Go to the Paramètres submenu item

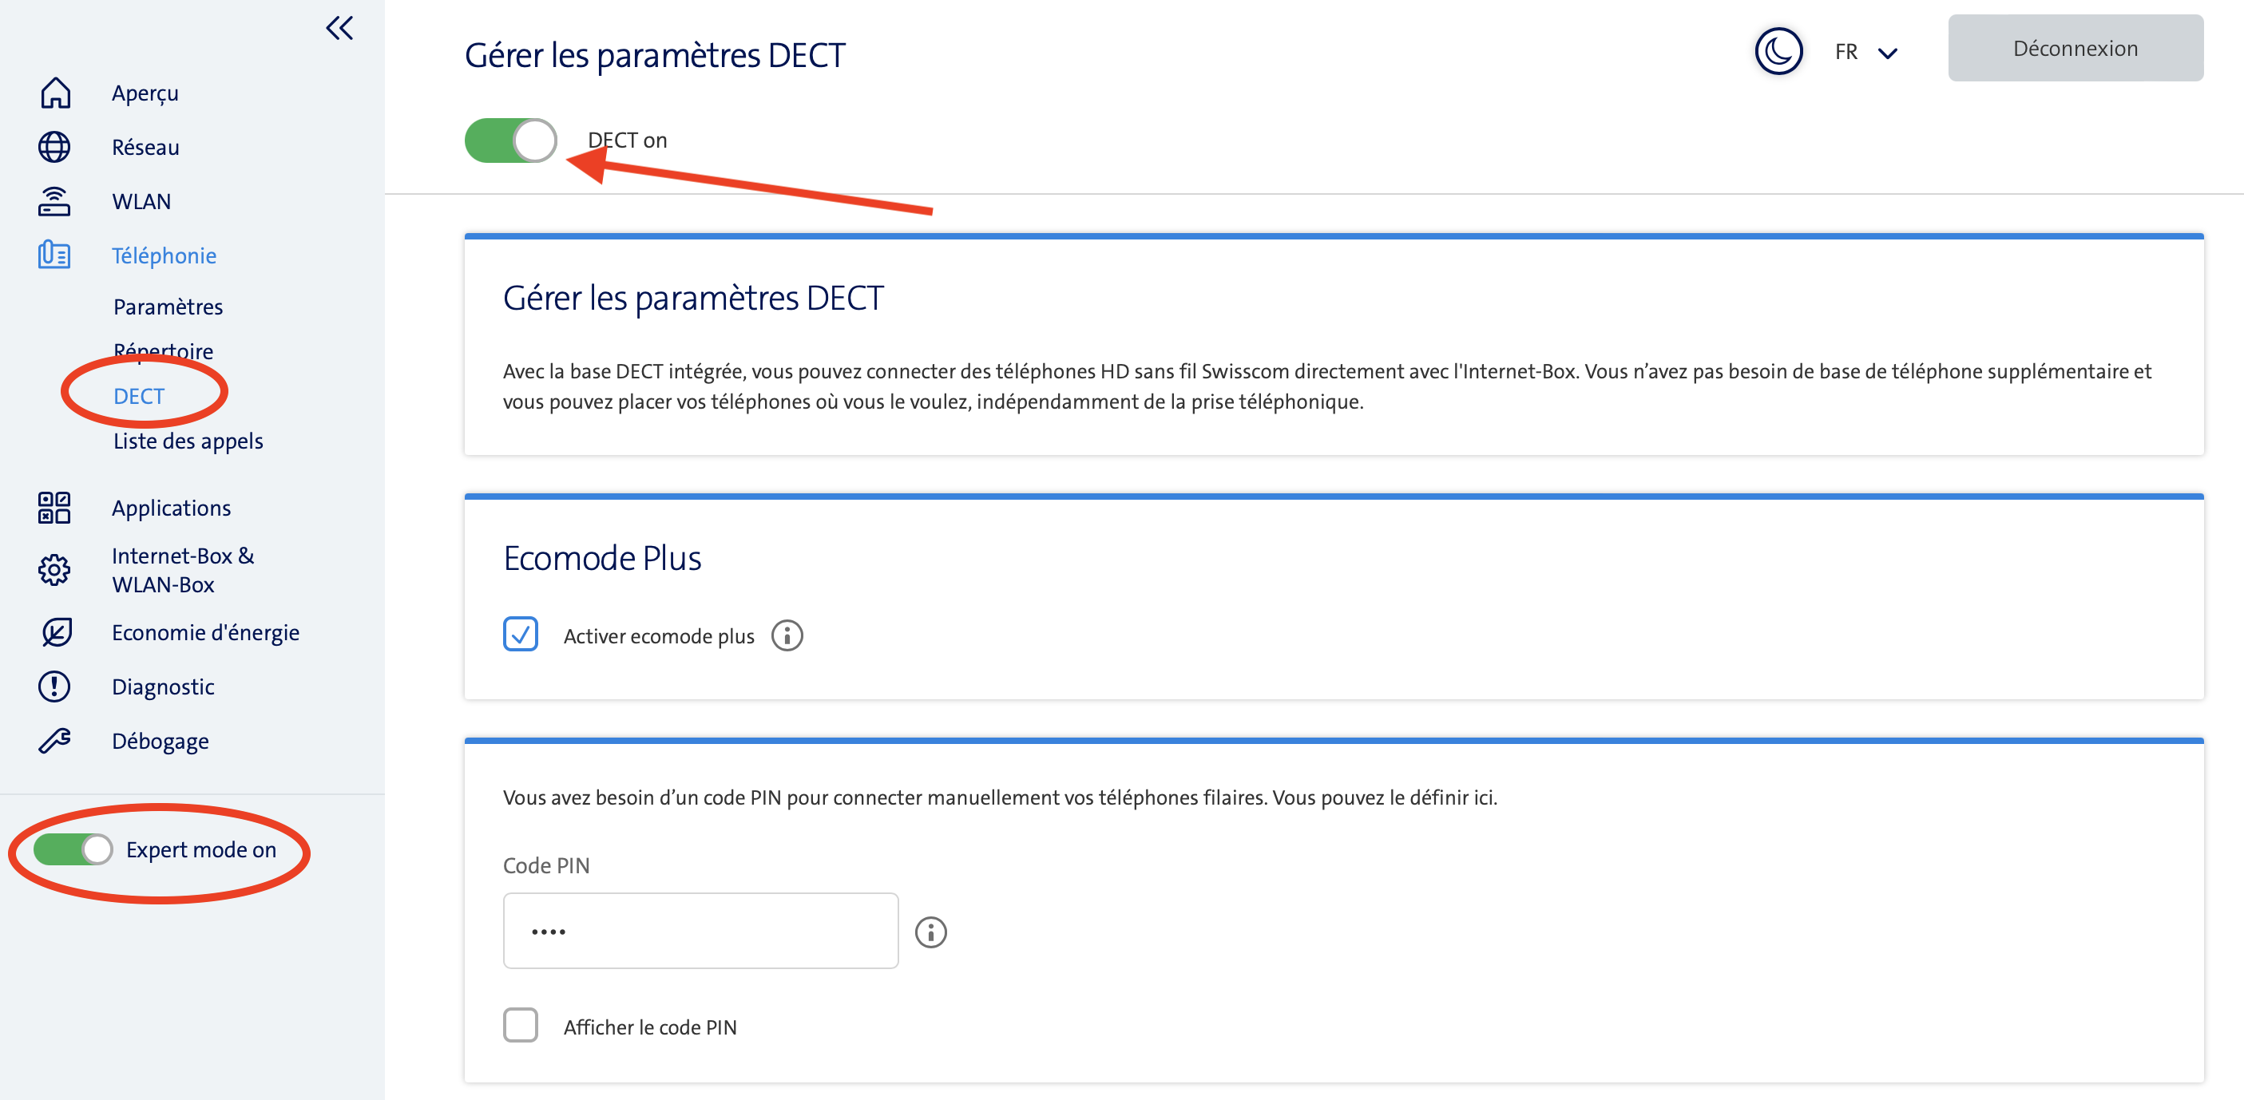coord(168,307)
